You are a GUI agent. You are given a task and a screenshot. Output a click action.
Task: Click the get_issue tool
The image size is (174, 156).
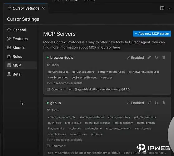coord(97,134)
